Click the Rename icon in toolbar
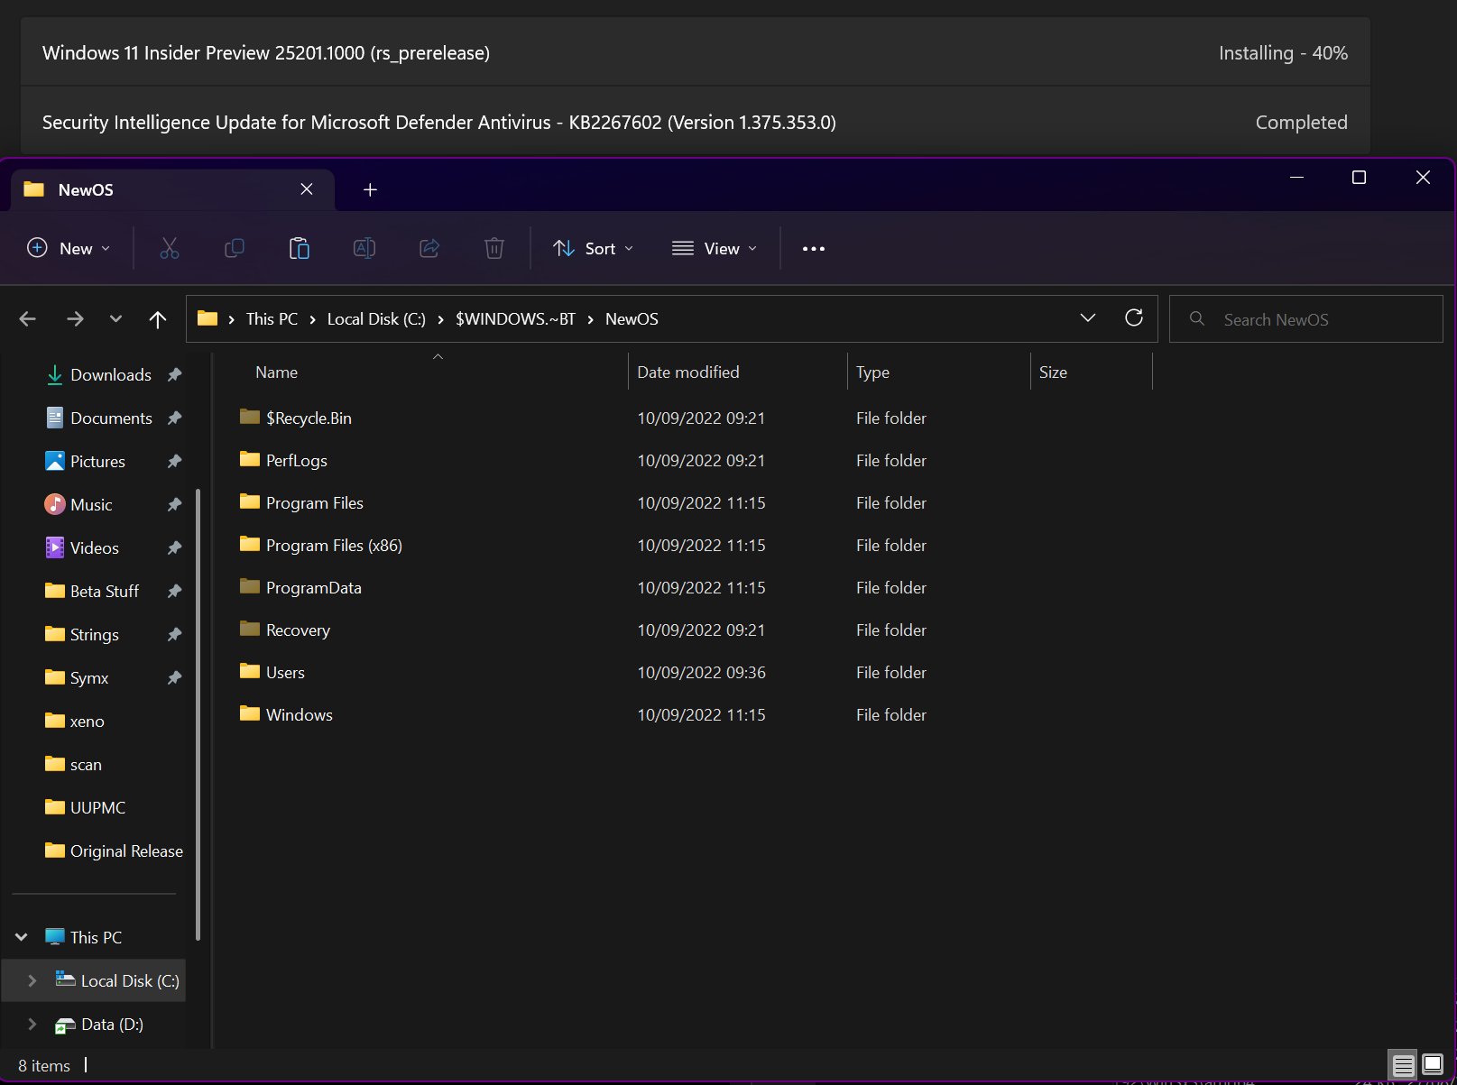This screenshot has height=1085, width=1457. (364, 248)
